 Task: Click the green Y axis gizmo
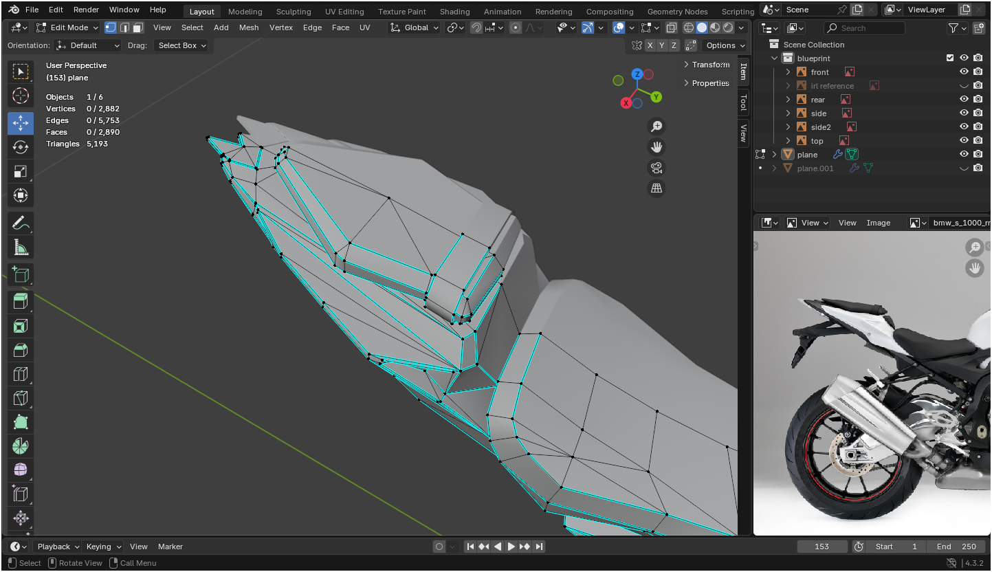(x=657, y=97)
